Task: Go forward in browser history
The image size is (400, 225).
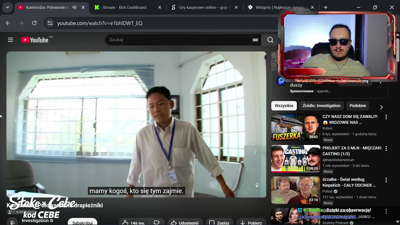Action: point(21,23)
